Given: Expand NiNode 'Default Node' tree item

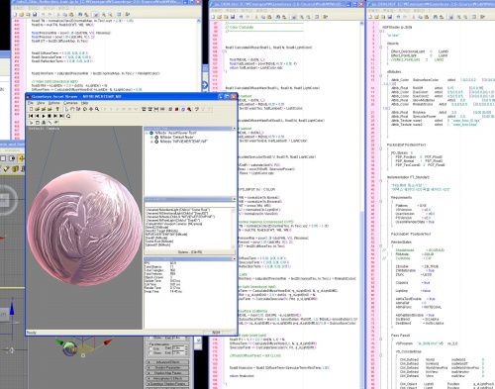Looking at the screenshot, I should (152, 137).
